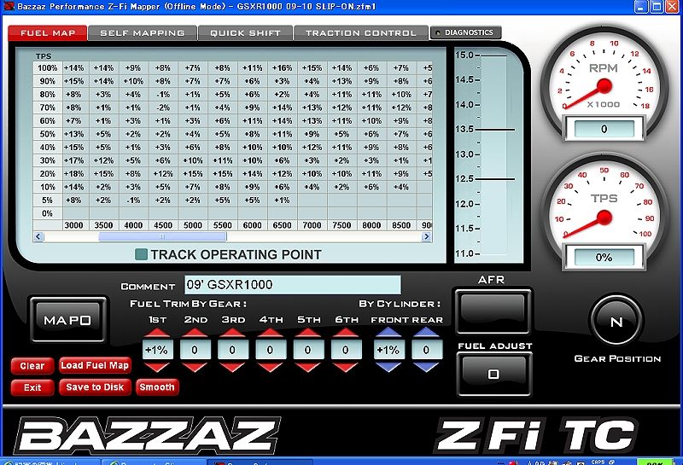
Task: Click the 6th gear trim value field
Action: pos(346,350)
